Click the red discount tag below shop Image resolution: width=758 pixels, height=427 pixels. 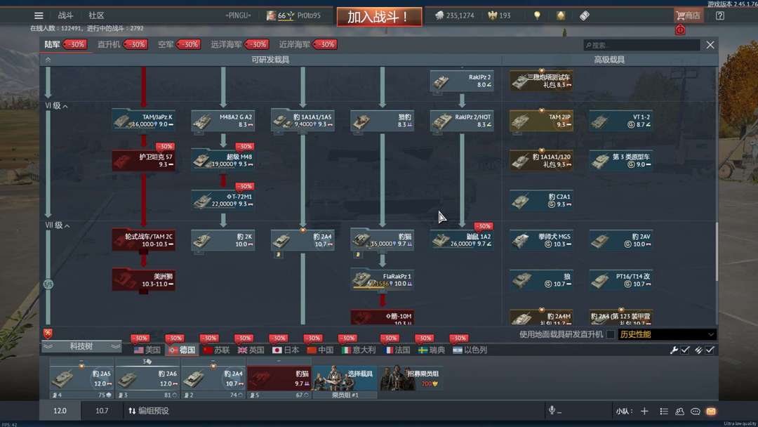click(x=680, y=30)
